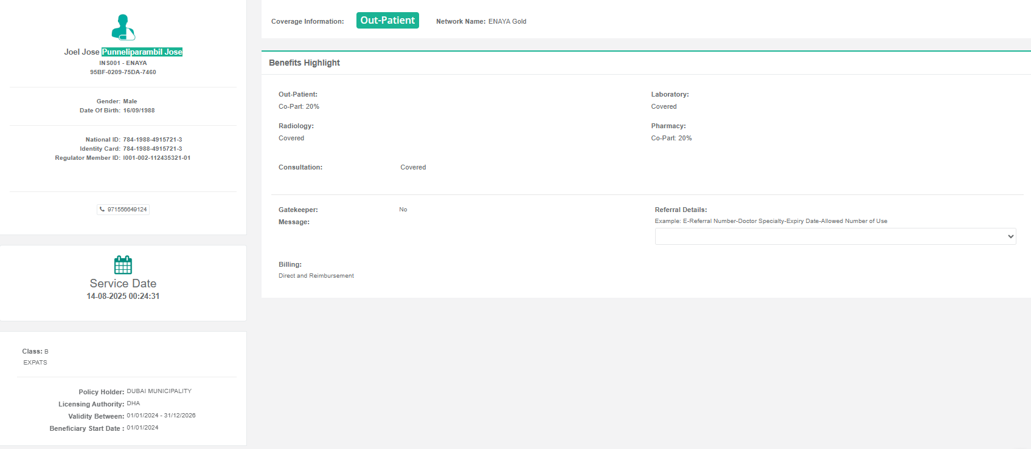Click the phone icon beside the number
This screenshot has width=1031, height=449.
pos(102,210)
